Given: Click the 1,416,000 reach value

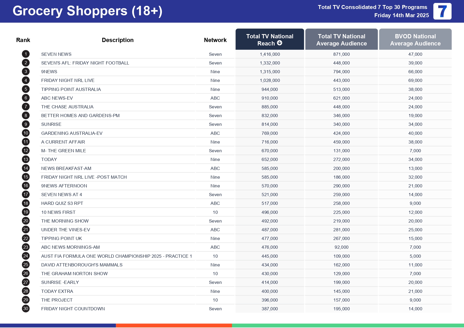Looking at the screenshot, I should click(x=270, y=54).
